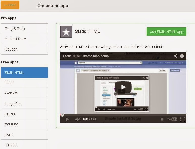Choose the Coupon pro app
The image size is (195, 149).
25,49
